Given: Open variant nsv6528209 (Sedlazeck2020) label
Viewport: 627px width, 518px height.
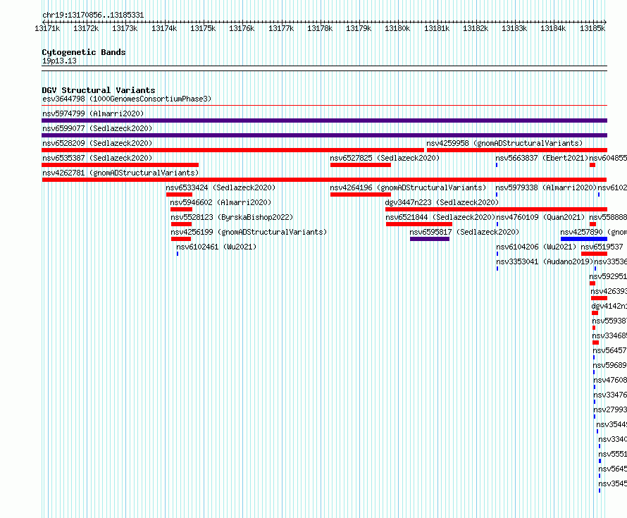Looking at the screenshot, I should tap(97, 143).
